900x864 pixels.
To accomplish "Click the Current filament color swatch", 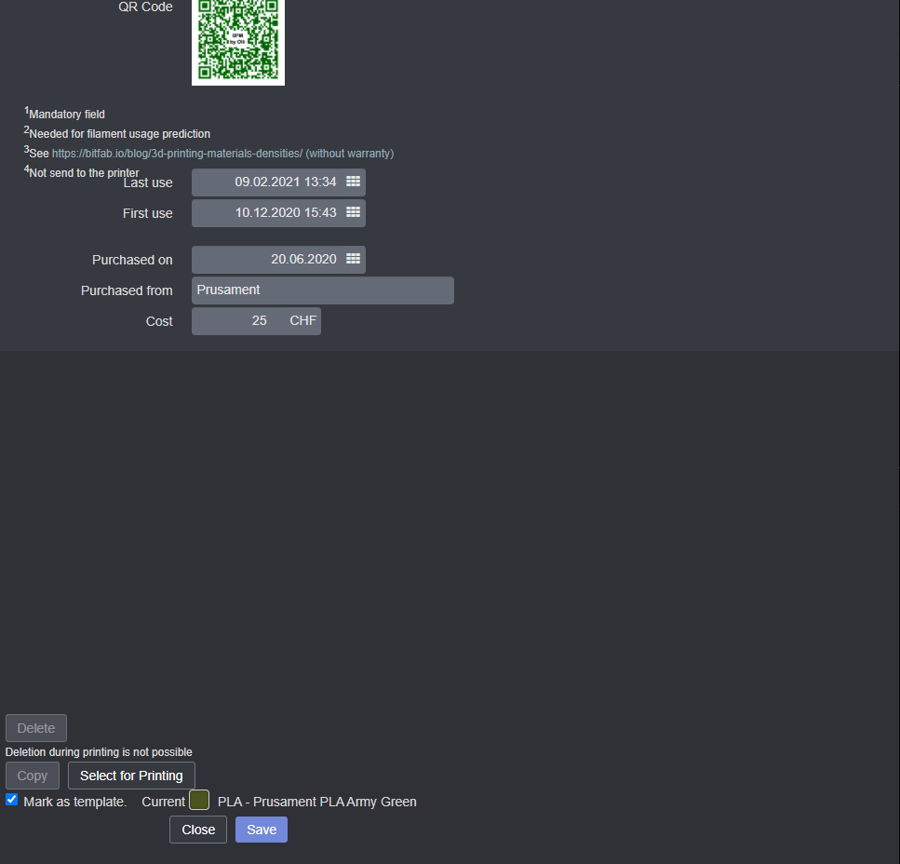I will 198,800.
